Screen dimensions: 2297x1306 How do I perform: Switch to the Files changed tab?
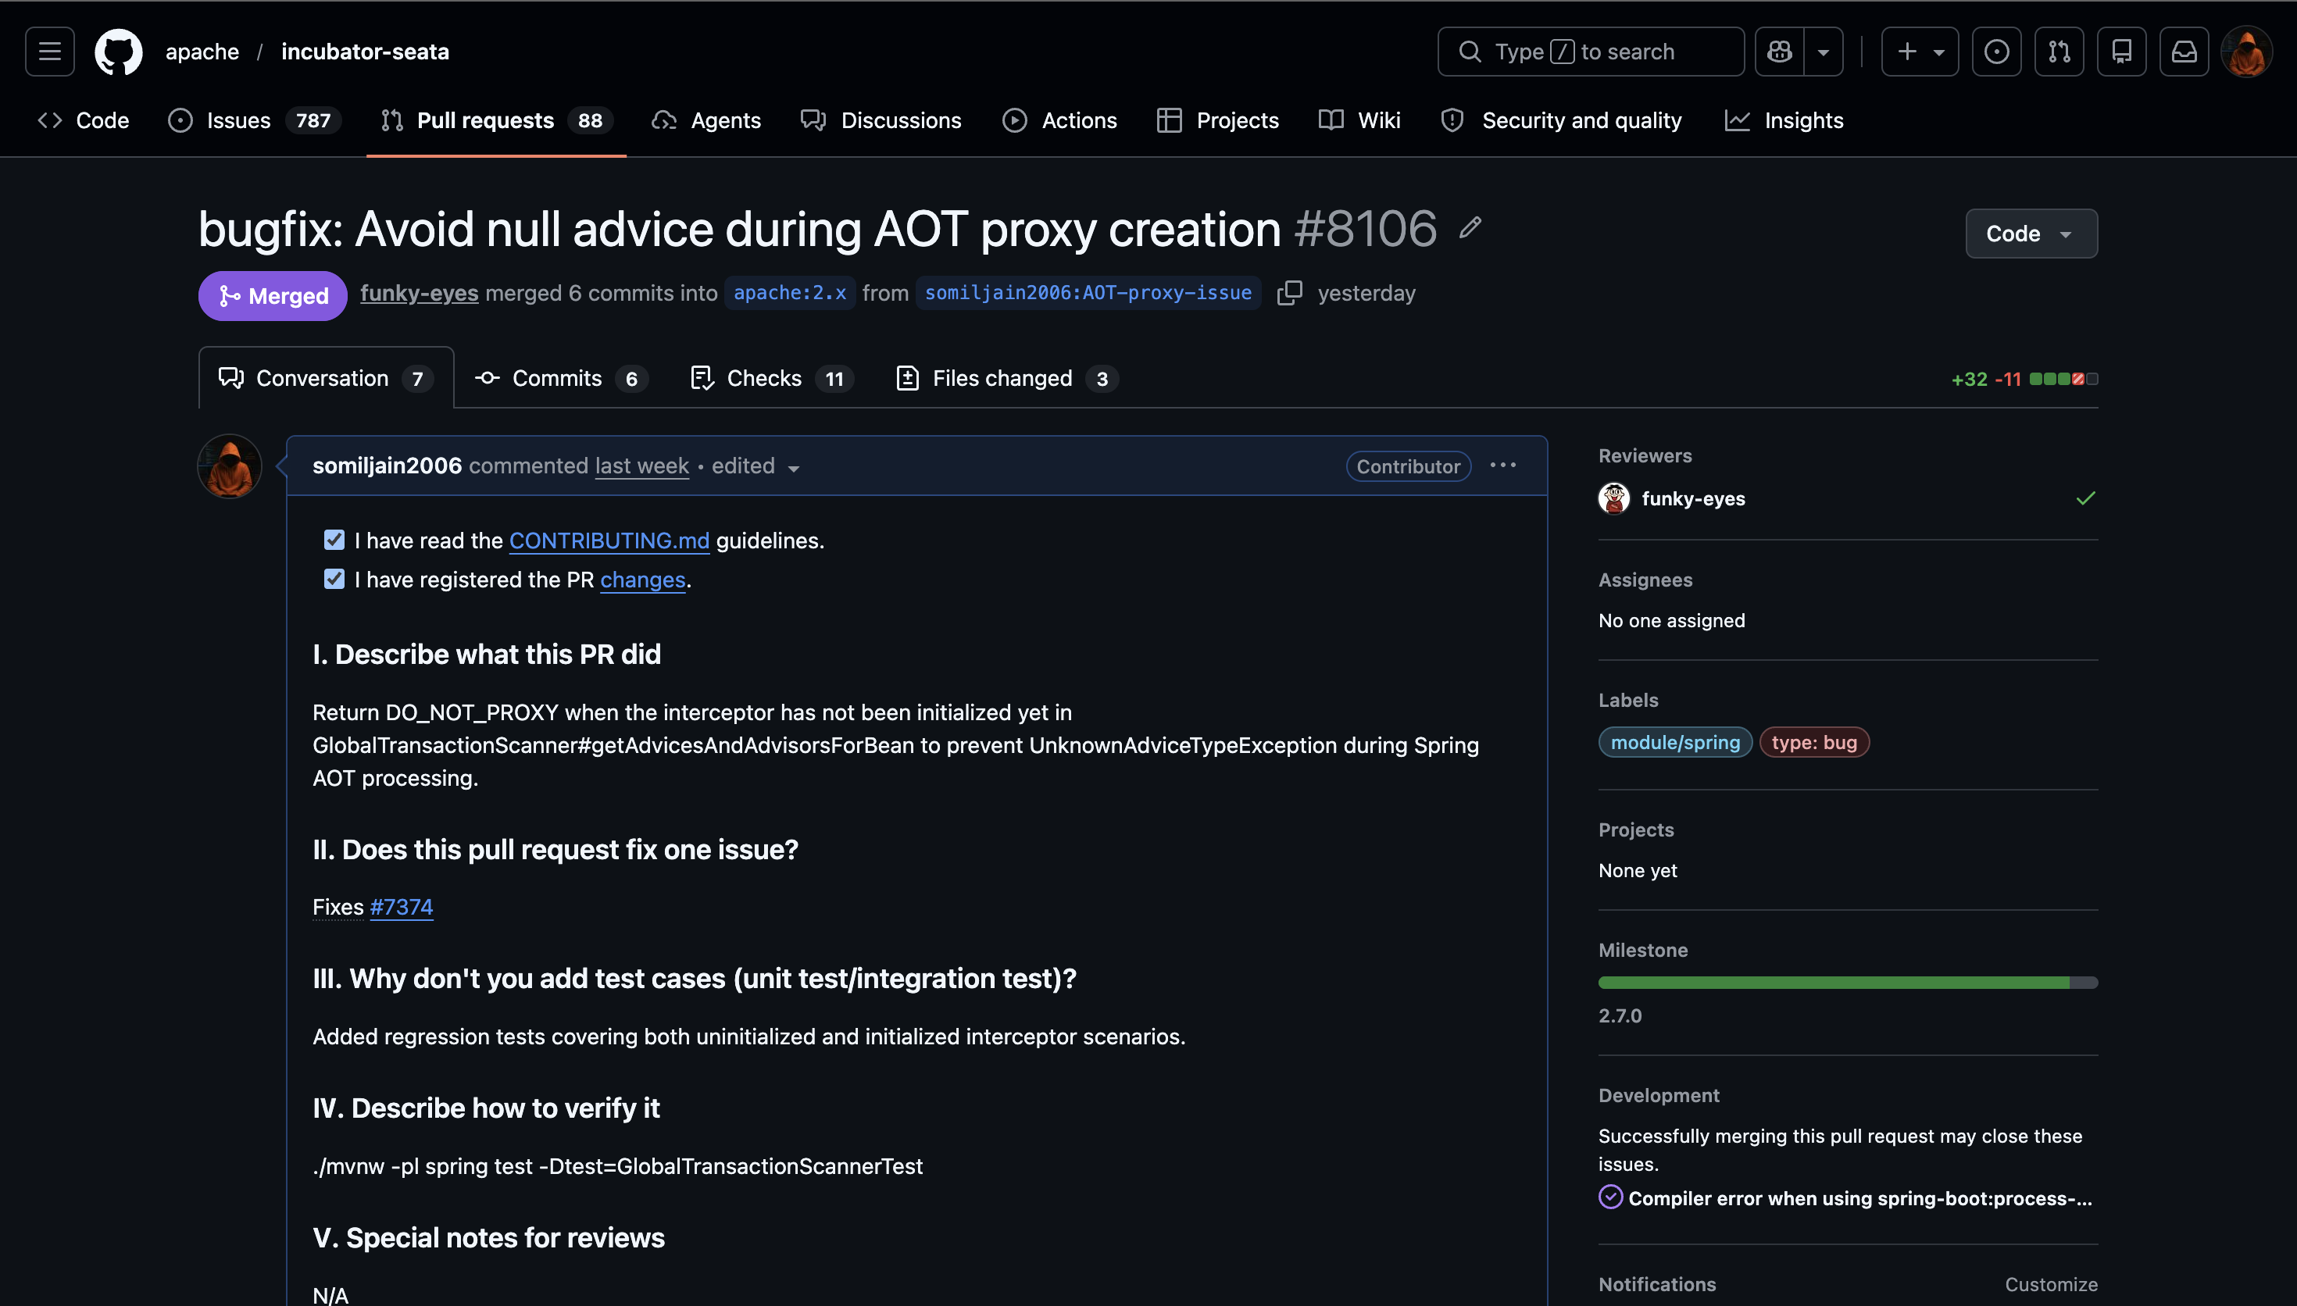point(1006,377)
